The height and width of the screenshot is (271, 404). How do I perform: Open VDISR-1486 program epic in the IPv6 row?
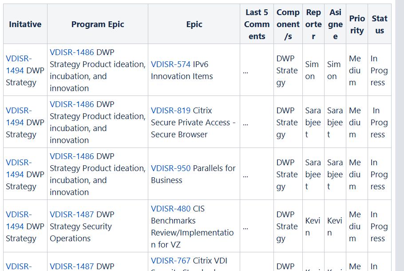[72, 52]
